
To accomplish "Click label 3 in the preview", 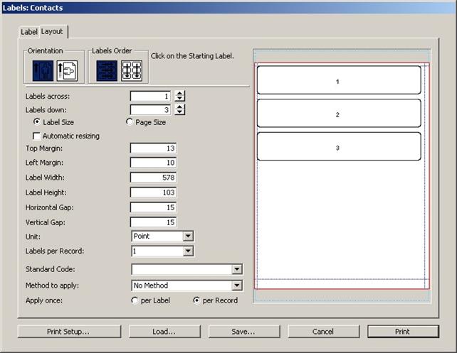I will coord(338,147).
